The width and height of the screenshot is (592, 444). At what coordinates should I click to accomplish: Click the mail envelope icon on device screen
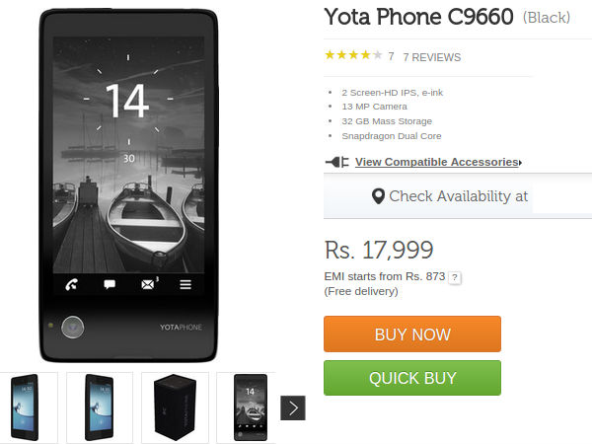(x=148, y=284)
